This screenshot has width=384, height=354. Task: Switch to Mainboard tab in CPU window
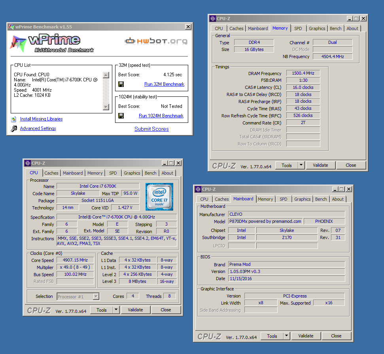(x=73, y=173)
